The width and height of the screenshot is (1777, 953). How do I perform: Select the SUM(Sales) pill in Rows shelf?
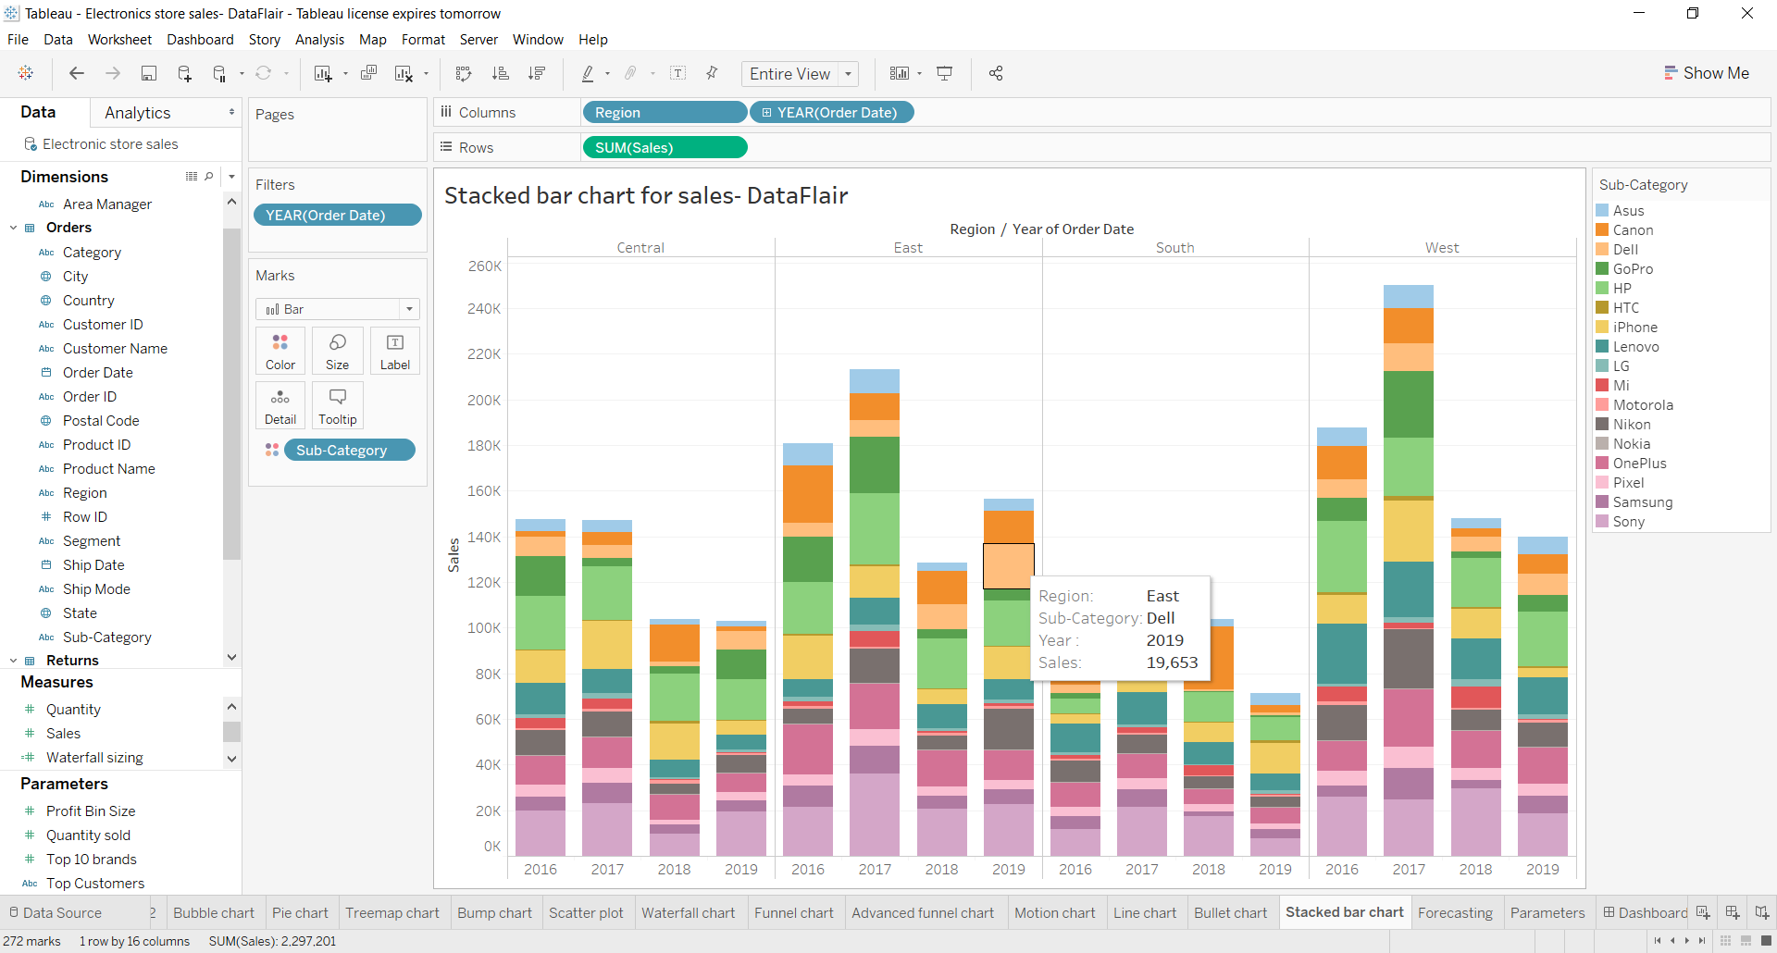pyautogui.click(x=665, y=148)
